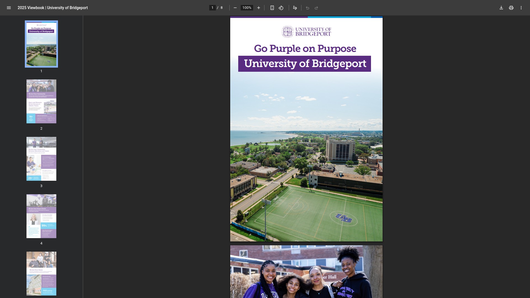This screenshot has width=530, height=298.
Task: Open the draw annotation tool
Action: (295, 8)
